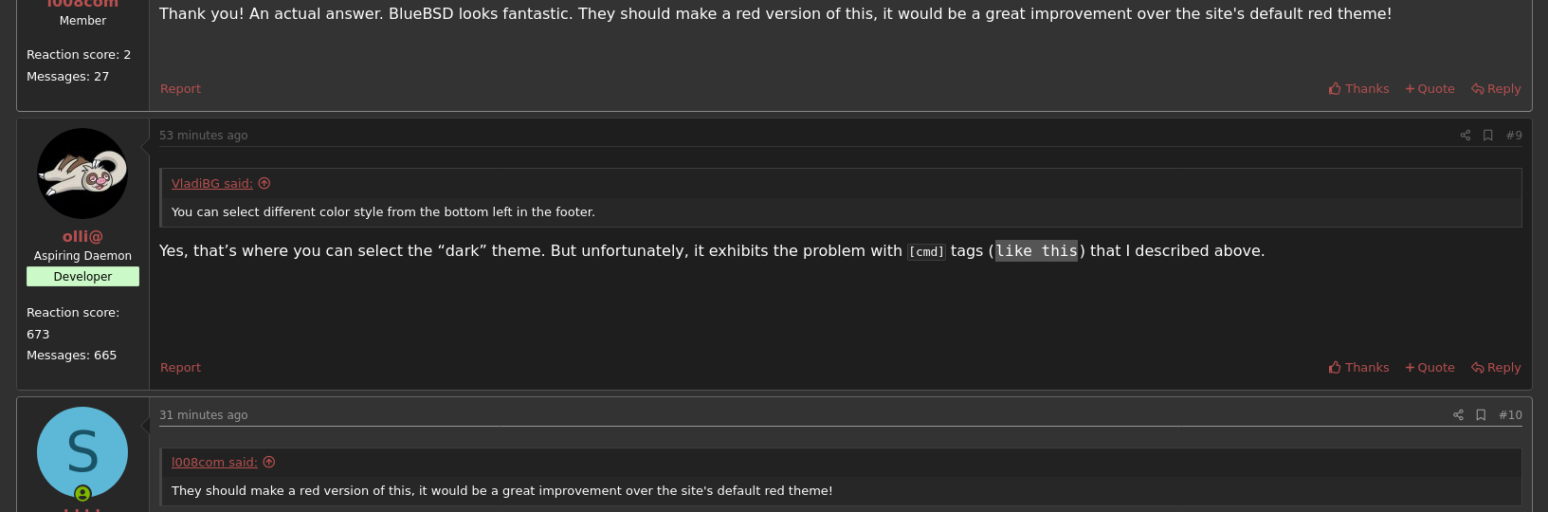
Task: Report olli@'s post #9
Action: point(180,368)
